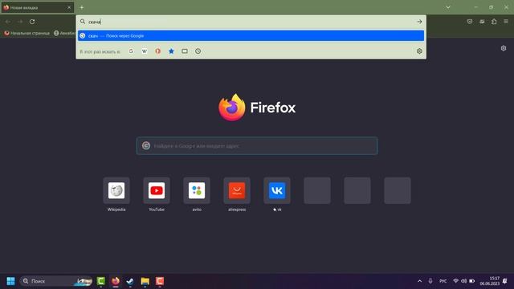Go back with the back arrow
The height and width of the screenshot is (289, 514).
pos(8,22)
